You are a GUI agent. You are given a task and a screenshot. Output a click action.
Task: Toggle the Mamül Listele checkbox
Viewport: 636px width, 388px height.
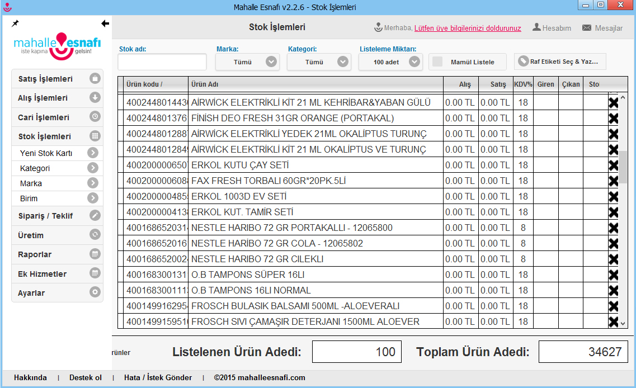(437, 61)
